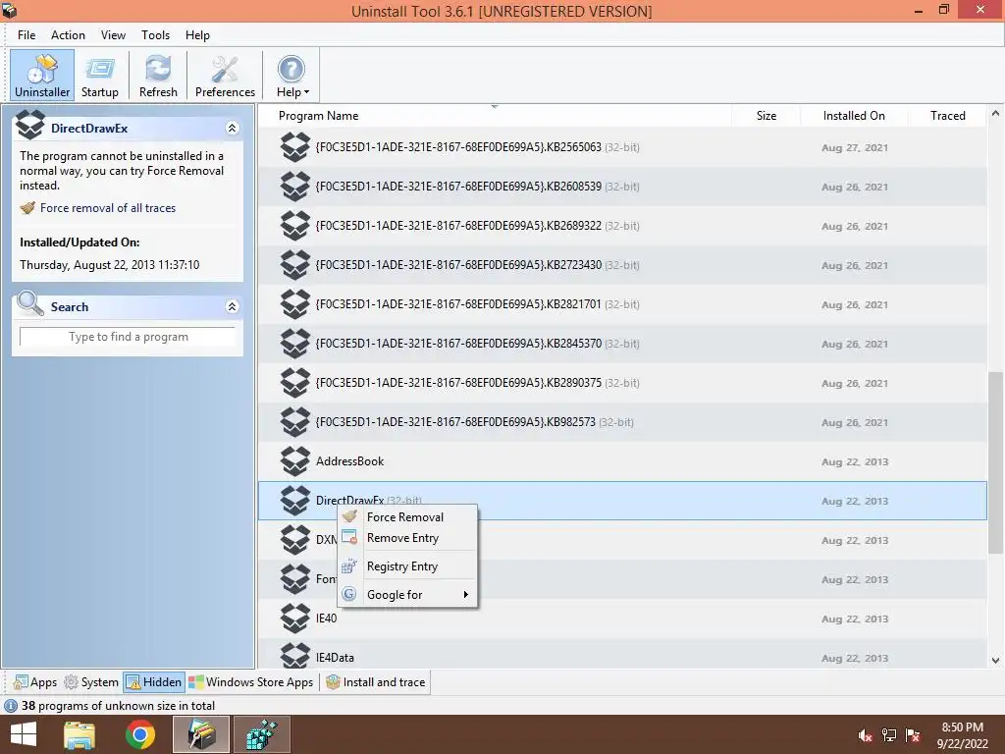The width and height of the screenshot is (1005, 754).
Task: Select the AddressBook program entry
Action: tap(621, 461)
